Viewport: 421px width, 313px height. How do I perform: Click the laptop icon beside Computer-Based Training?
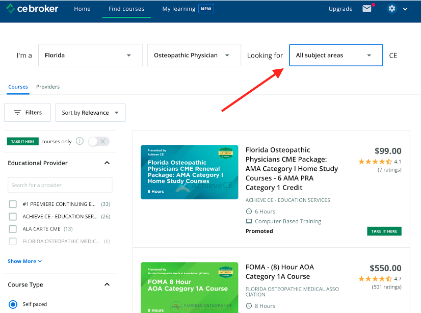pyautogui.click(x=249, y=221)
